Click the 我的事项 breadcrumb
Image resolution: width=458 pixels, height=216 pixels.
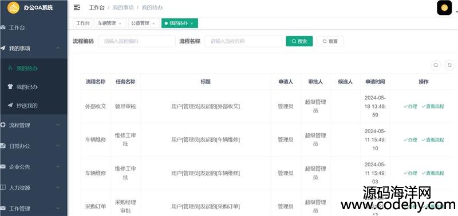[123, 7]
